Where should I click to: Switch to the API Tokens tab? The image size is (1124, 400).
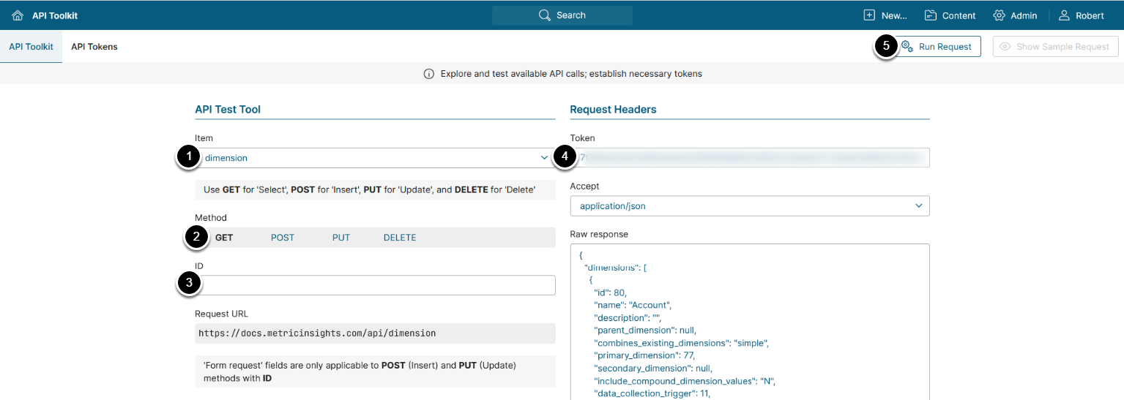[94, 47]
